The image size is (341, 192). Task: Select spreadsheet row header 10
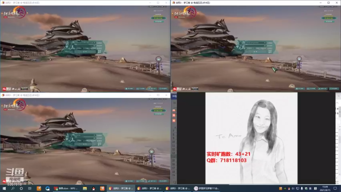[x=173, y=142]
